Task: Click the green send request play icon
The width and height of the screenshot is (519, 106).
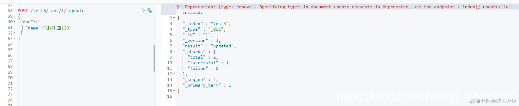Action: click(x=143, y=10)
